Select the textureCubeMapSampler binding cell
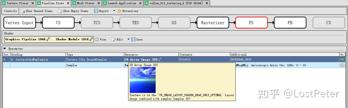Viewport: 348px width, 108px height. click(x=38, y=59)
